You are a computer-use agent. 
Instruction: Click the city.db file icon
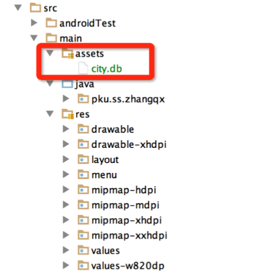[83, 68]
